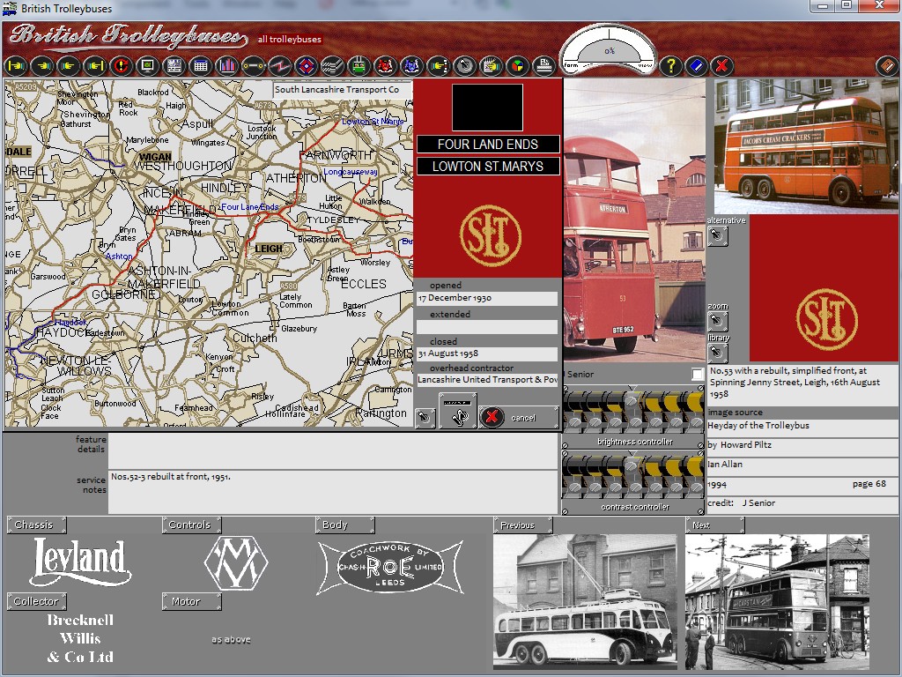Open the Previous trolleybus thumbnail photo
This screenshot has width=902, height=677.
tap(585, 602)
